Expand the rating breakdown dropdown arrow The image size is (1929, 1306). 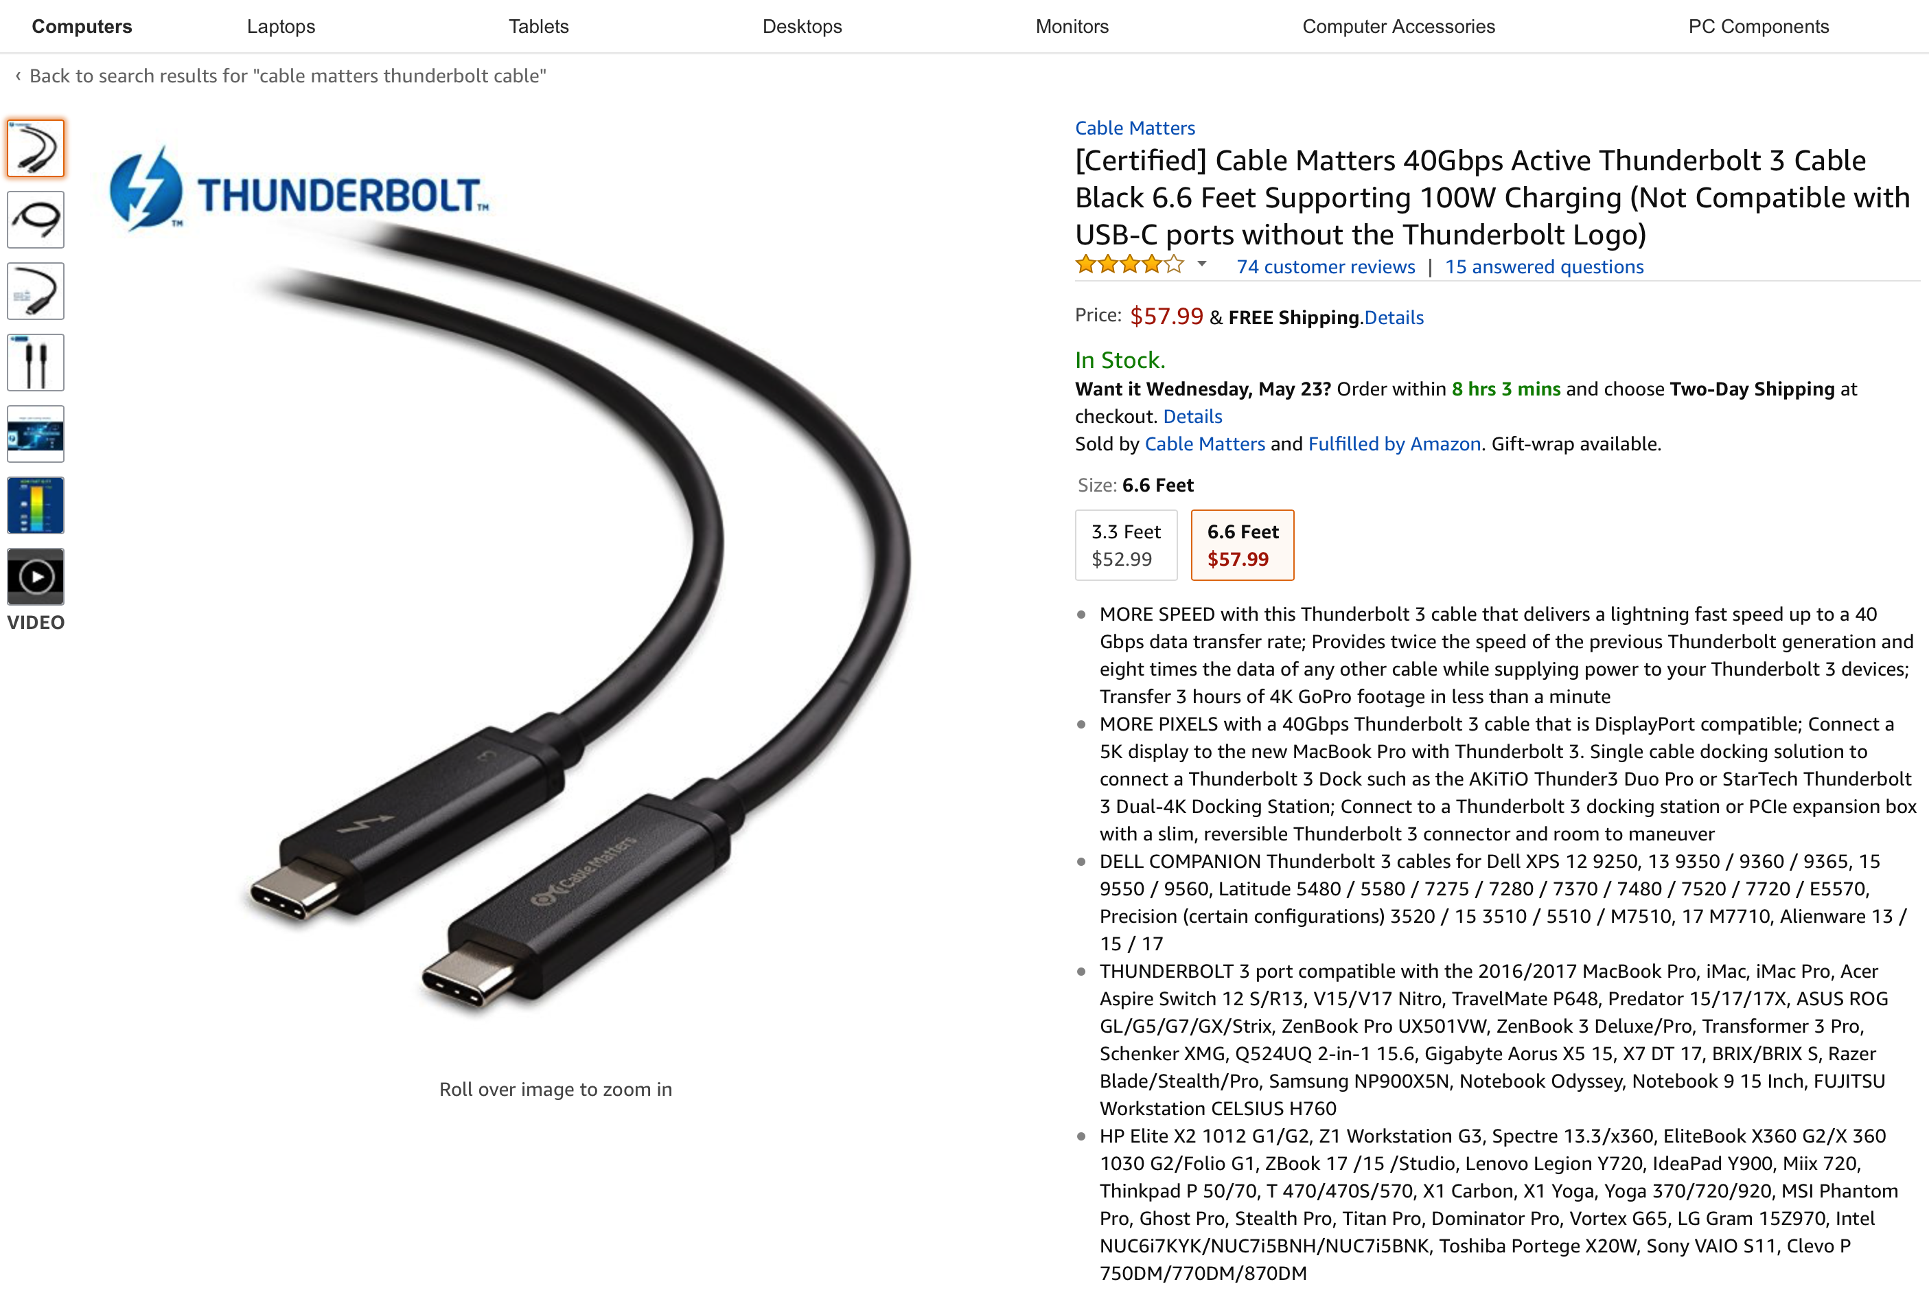pos(1201,265)
